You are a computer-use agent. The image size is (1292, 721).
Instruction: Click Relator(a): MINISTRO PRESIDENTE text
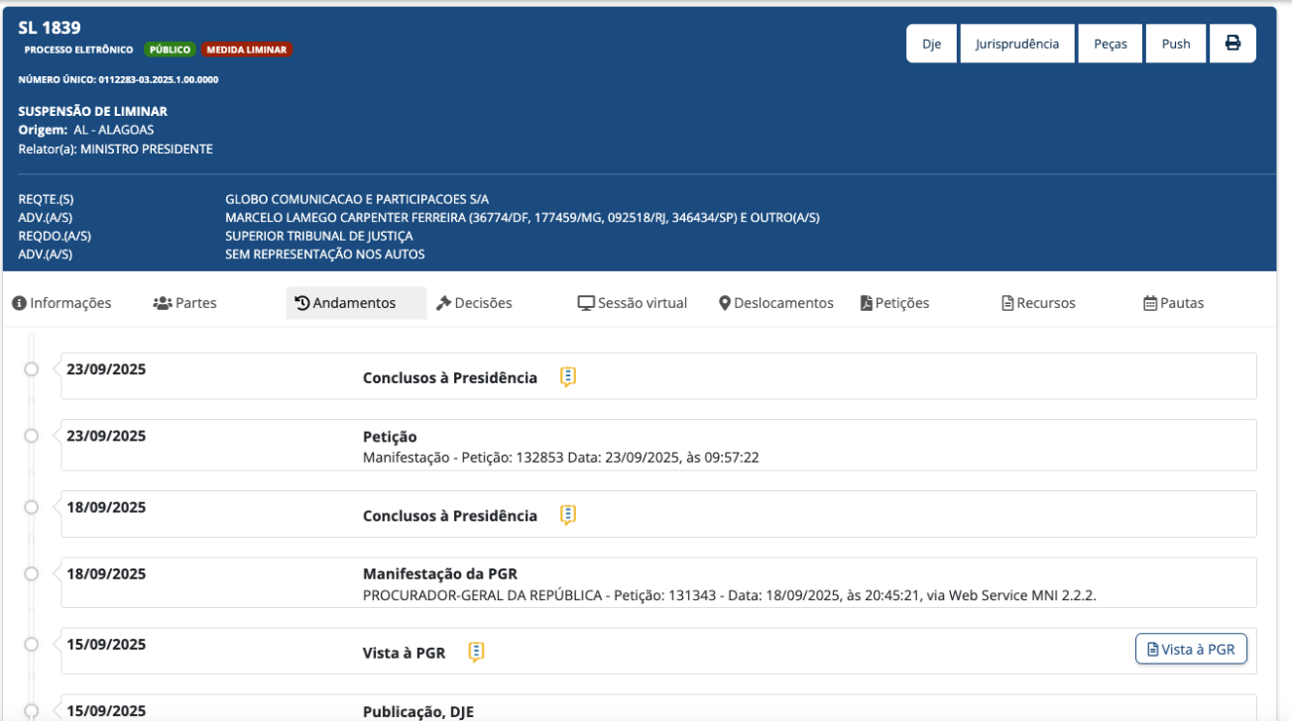(115, 150)
